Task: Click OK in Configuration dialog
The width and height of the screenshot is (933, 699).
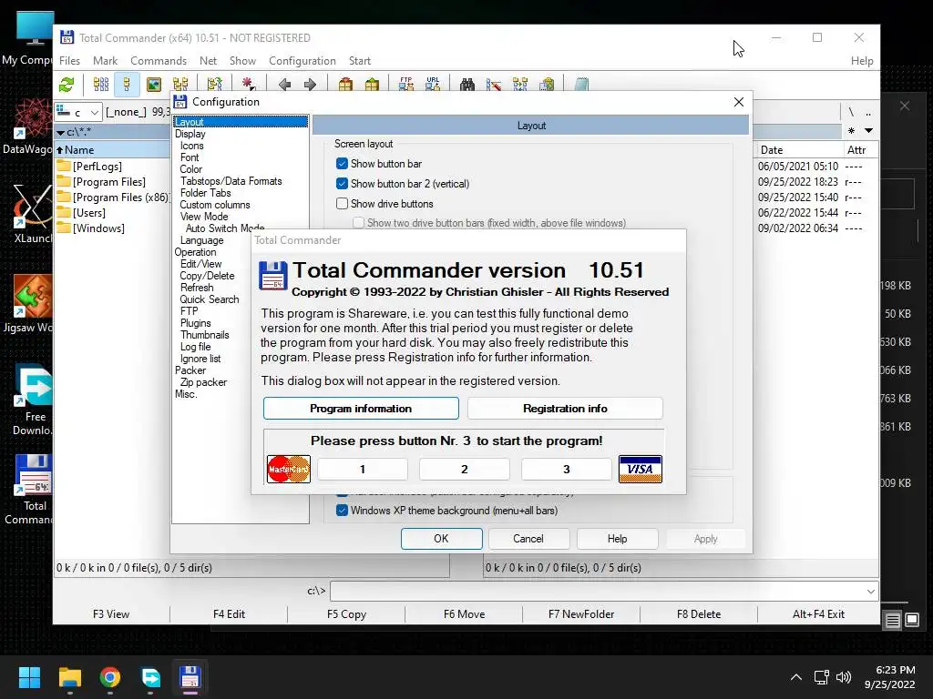Action: tap(442, 539)
